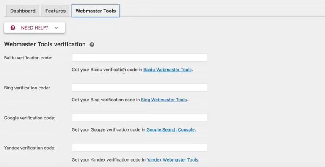The height and width of the screenshot is (167, 325).
Task: Click the Webmaster Tools verification heading
Action: pyautogui.click(x=45, y=44)
